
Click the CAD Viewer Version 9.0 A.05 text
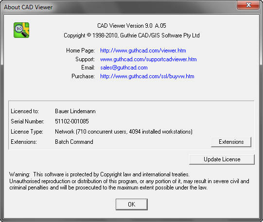click(x=131, y=26)
